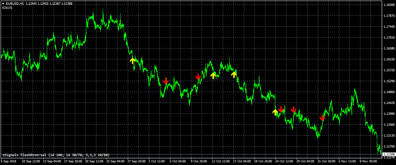Click the 1.17440 price scale label
Screen dimensions: 396x165
click(x=389, y=26)
